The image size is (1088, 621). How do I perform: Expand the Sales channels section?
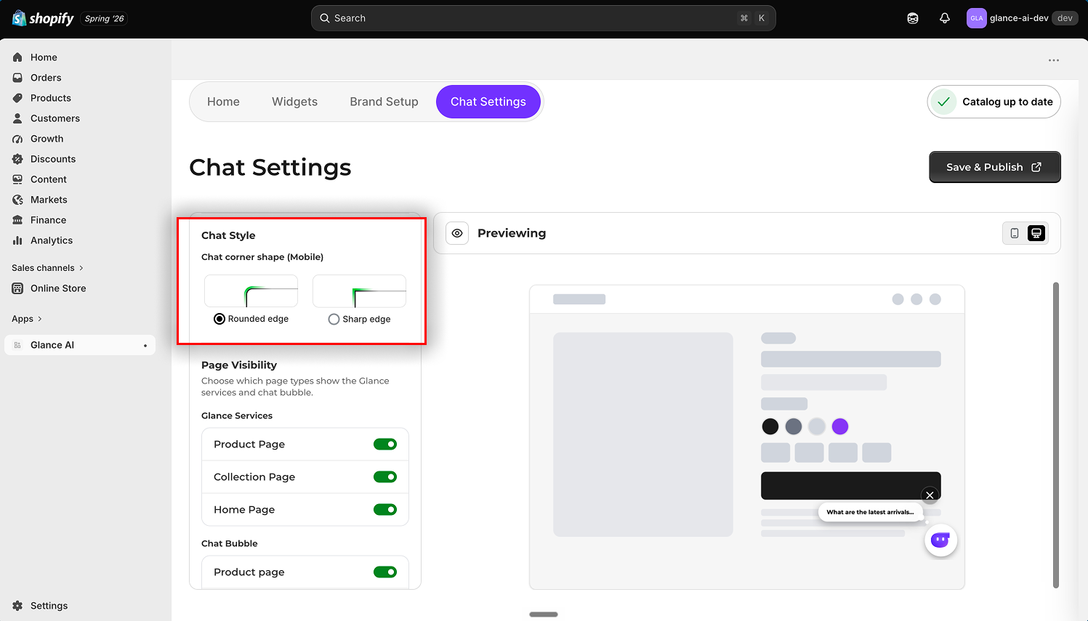(48, 268)
